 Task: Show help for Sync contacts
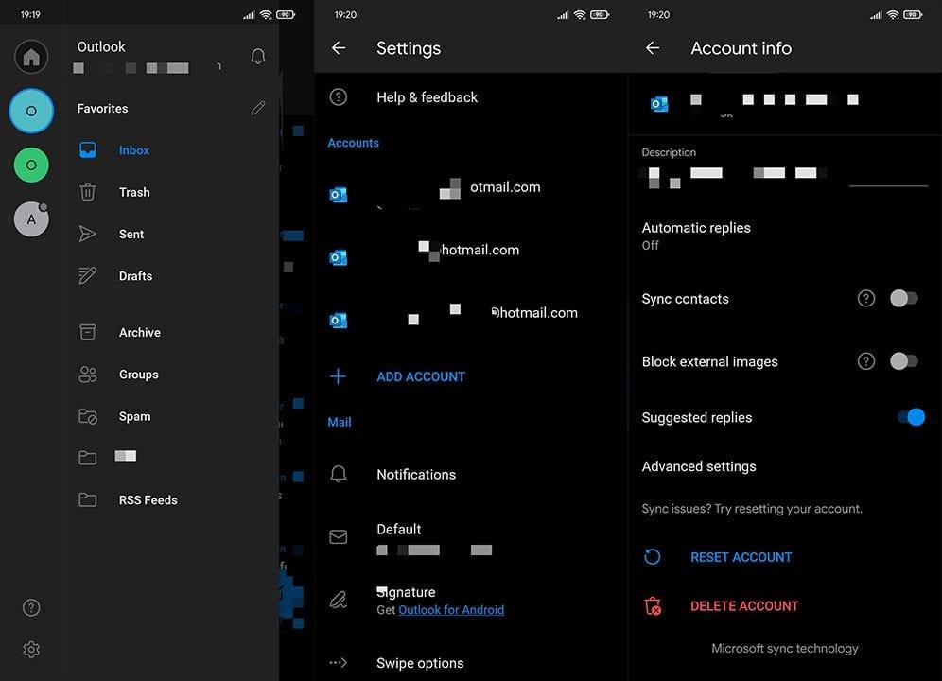865,298
